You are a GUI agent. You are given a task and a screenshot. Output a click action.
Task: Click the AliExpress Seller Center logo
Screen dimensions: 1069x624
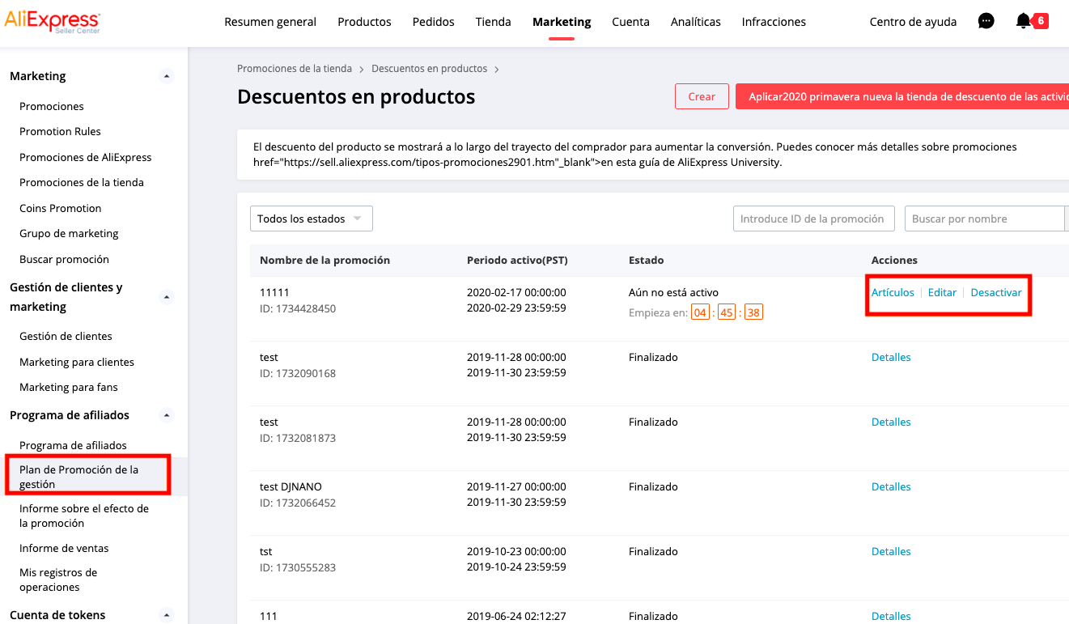(x=53, y=22)
